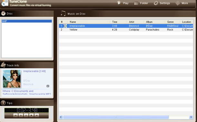Click the Where: file path text
Image resolution: width=197 pixels, height=122 pixels.
coord(27,92)
